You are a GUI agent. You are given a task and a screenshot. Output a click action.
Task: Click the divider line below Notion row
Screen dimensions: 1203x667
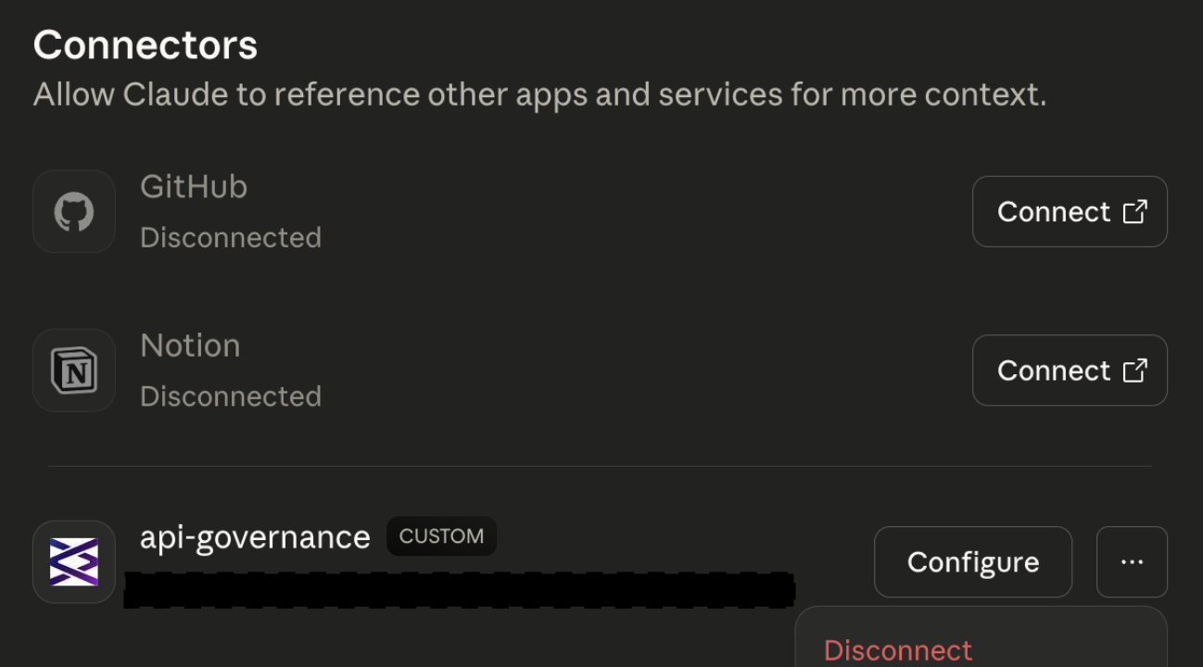(x=600, y=466)
